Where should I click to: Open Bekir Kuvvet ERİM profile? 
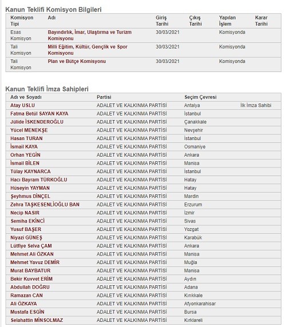click(31, 279)
